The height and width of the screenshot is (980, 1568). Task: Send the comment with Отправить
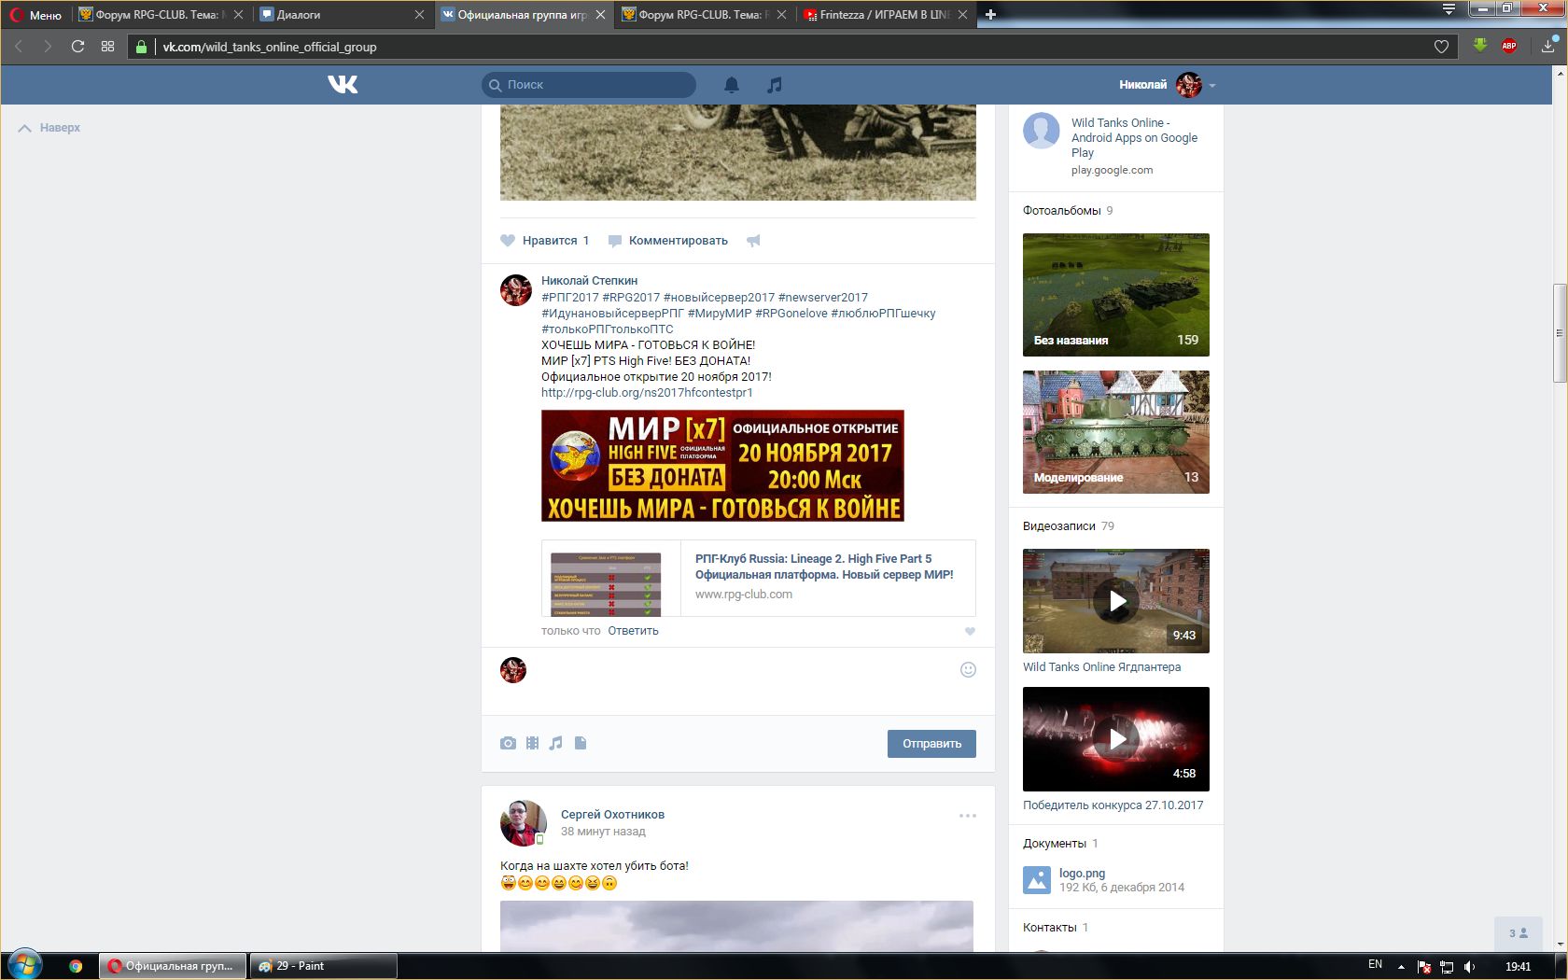pyautogui.click(x=931, y=744)
